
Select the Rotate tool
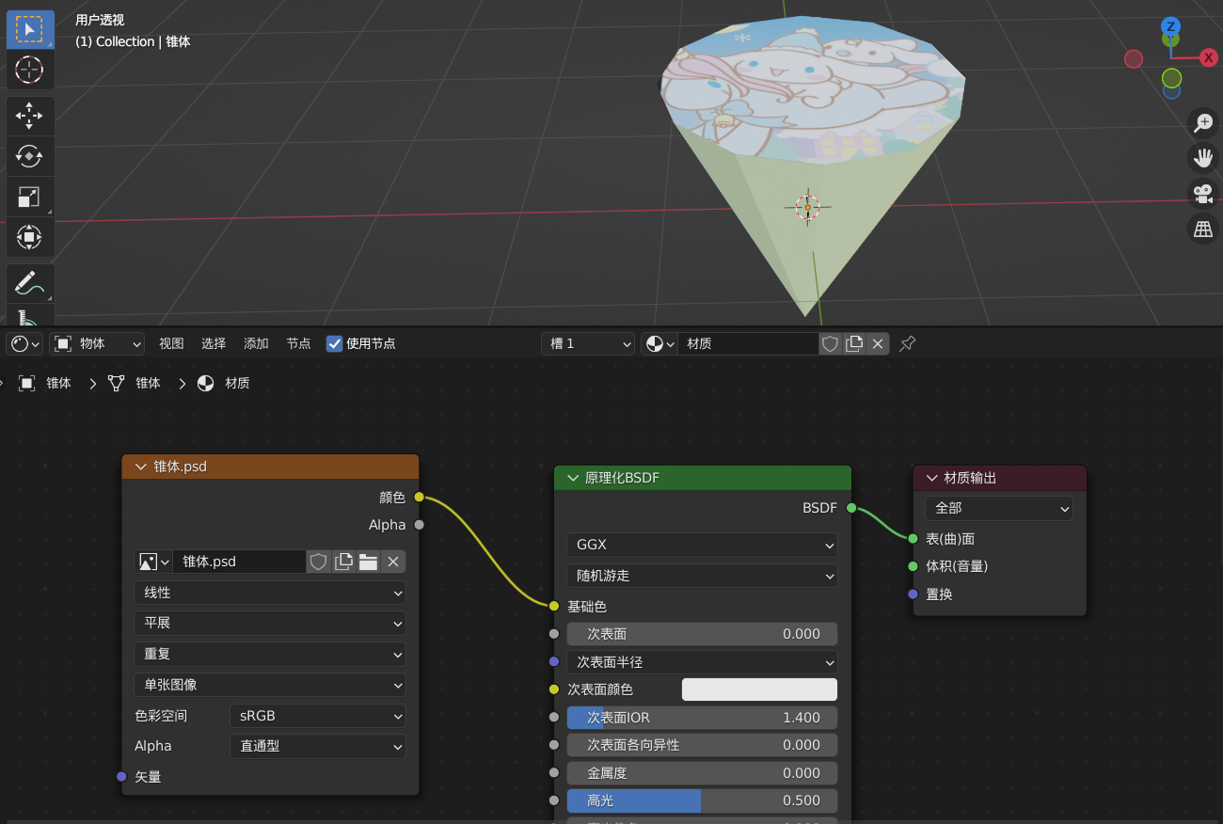[x=29, y=156]
